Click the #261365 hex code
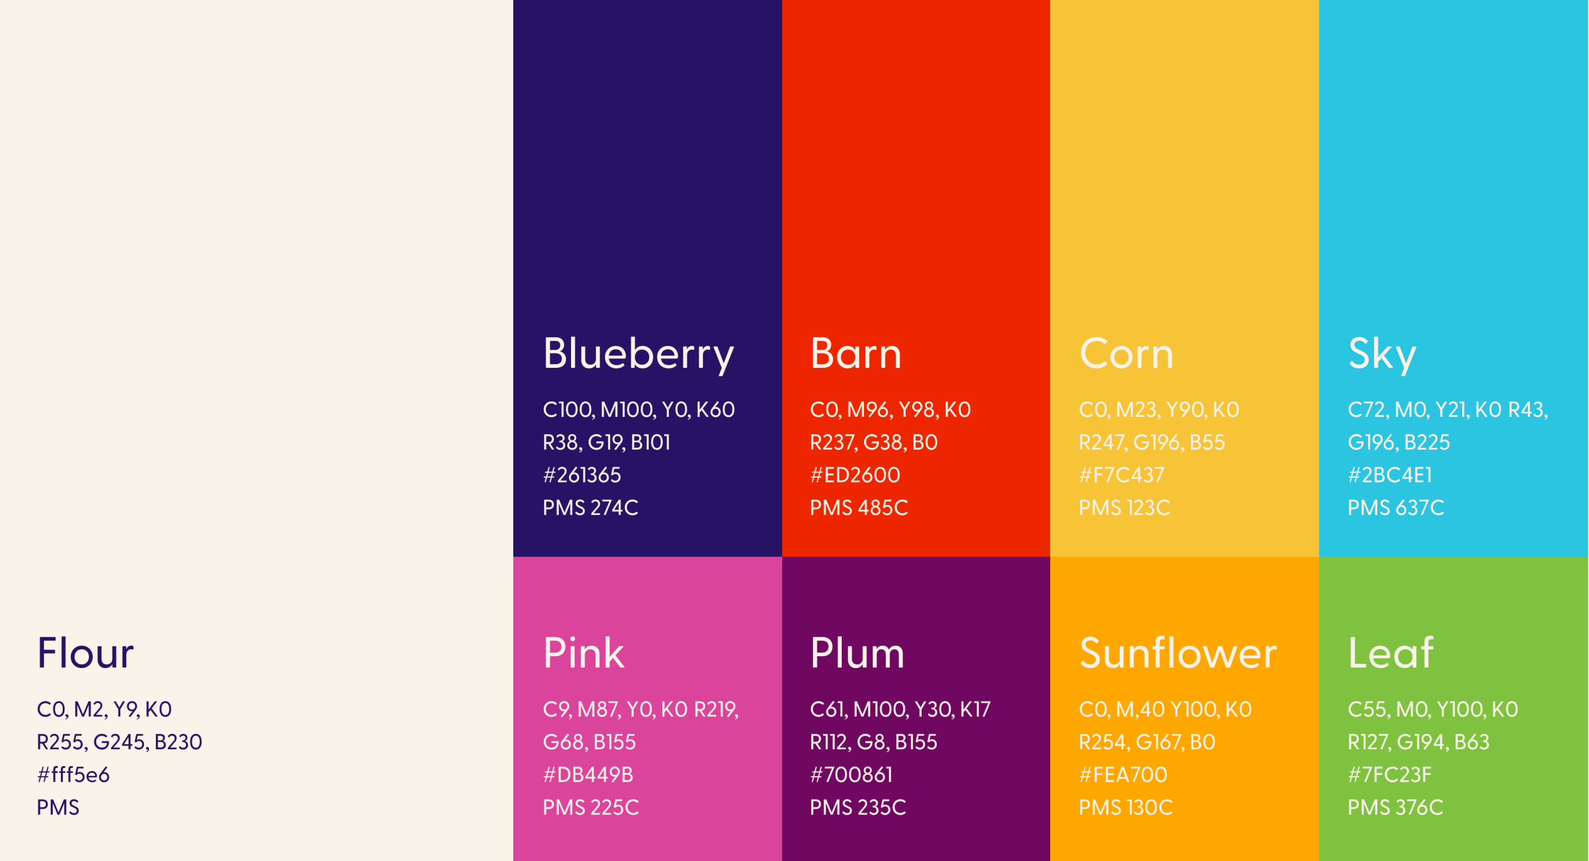 click(582, 475)
